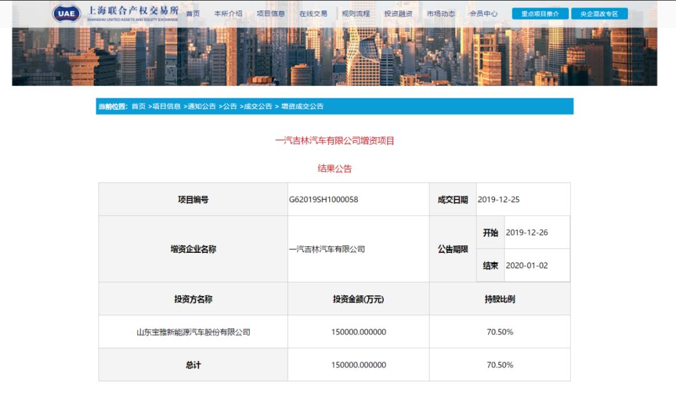Go to 项目信息 in the breadcrumb

[x=166, y=106]
